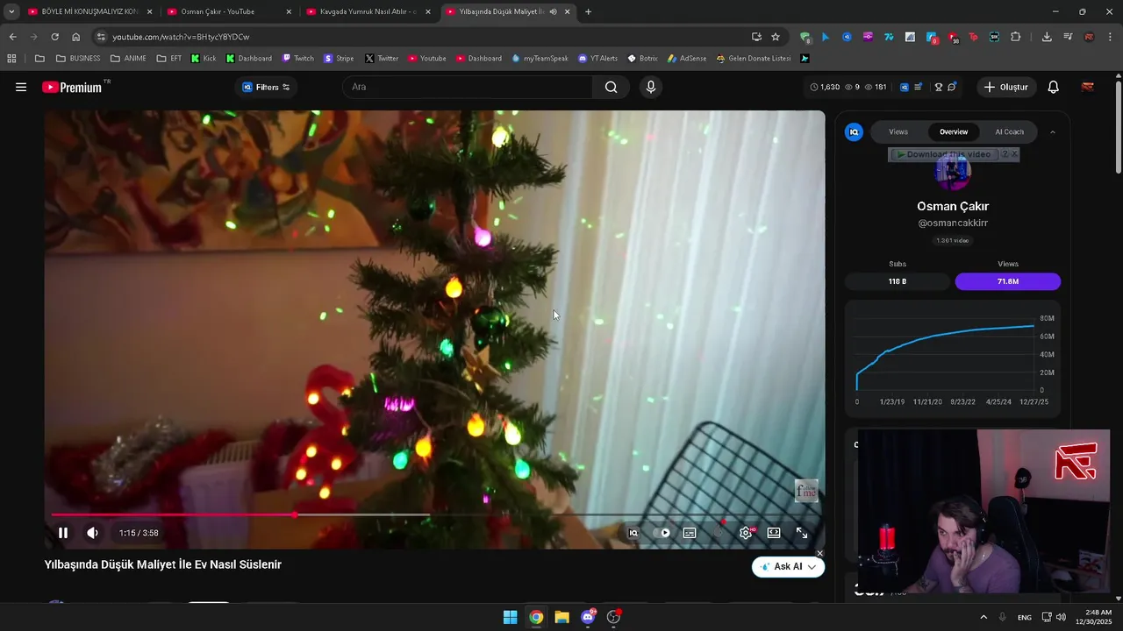Open Gelen Donate Listesi bookmark
The image size is (1123, 631).
(x=754, y=59)
